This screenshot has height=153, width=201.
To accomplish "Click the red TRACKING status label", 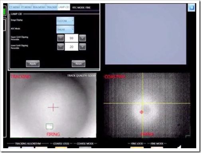I will click(x=21, y=76).
